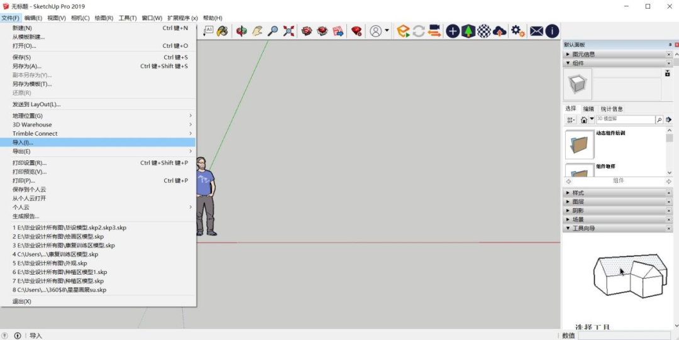Expand the 图元信息 panel

(568, 55)
